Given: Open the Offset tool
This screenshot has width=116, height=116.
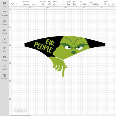Looking at the screenshot, I should coord(55,4).
